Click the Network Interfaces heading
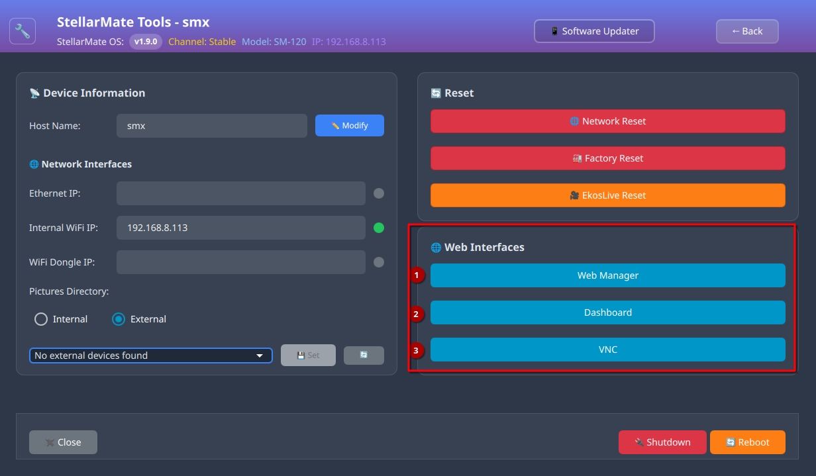The height and width of the screenshot is (476, 816). 81,164
